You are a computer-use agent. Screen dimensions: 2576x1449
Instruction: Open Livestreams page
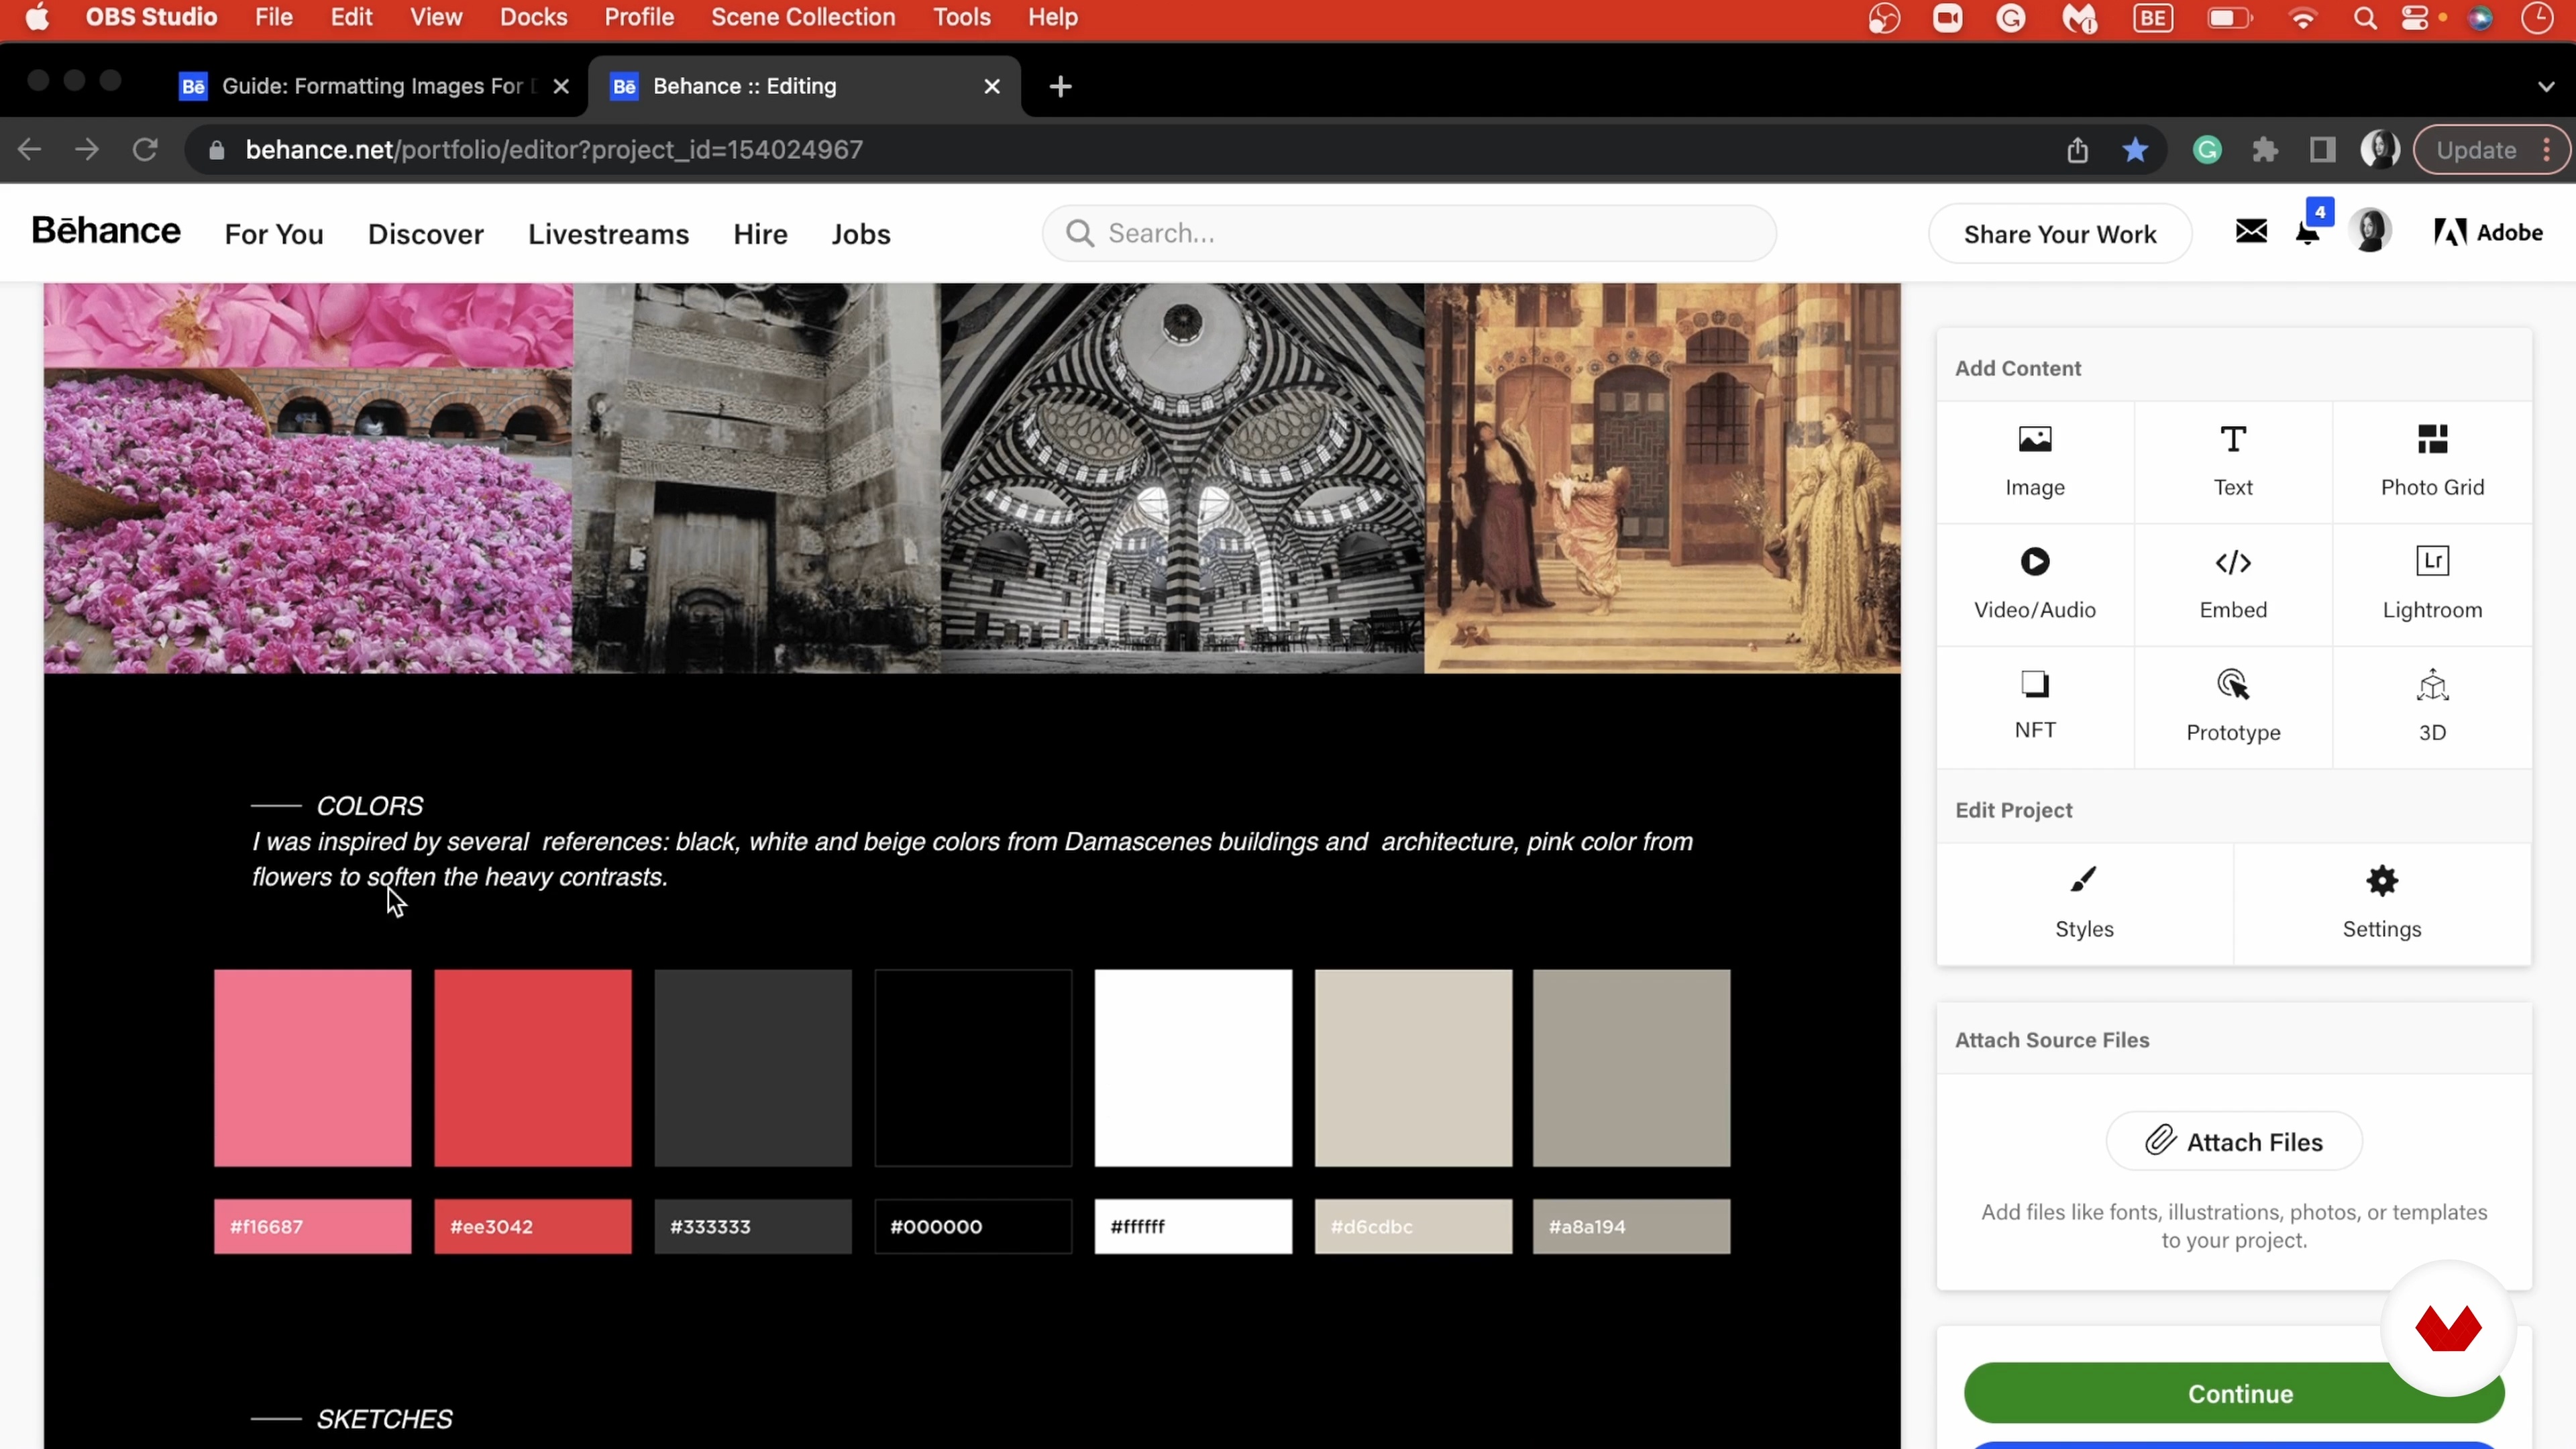608,234
